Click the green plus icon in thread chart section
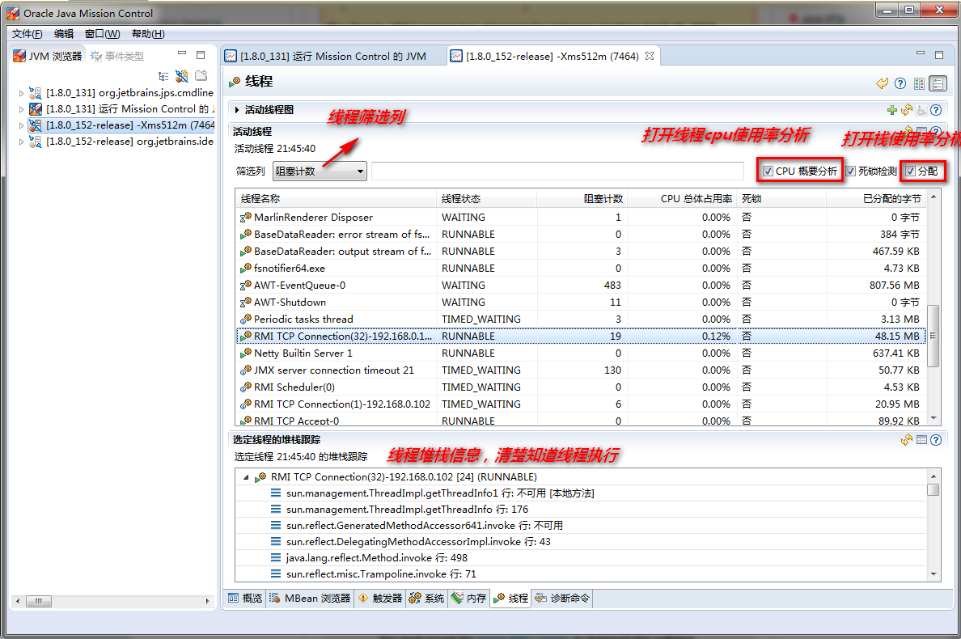 coord(891,110)
